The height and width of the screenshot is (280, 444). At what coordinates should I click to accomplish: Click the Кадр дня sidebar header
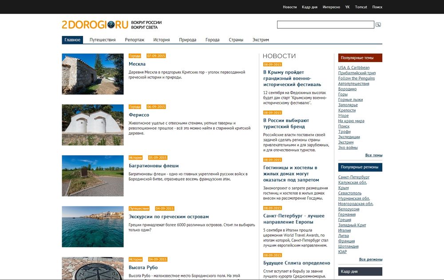(x=360, y=272)
